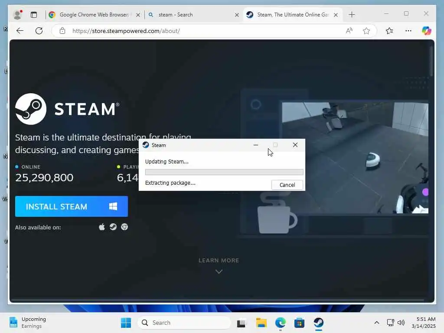Screen dimensions: 444x333
Task: Open Microsoft Edge from the taskbar
Action: click(x=281, y=323)
